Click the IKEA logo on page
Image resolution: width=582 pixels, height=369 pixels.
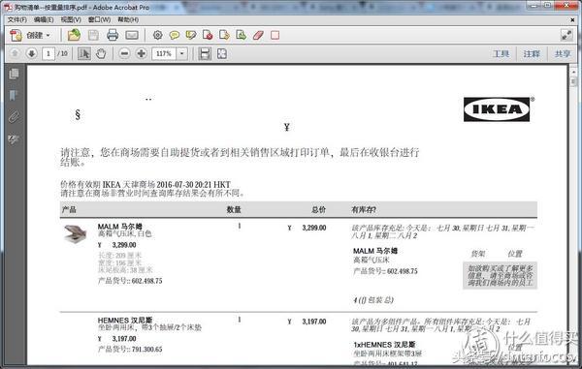[497, 108]
